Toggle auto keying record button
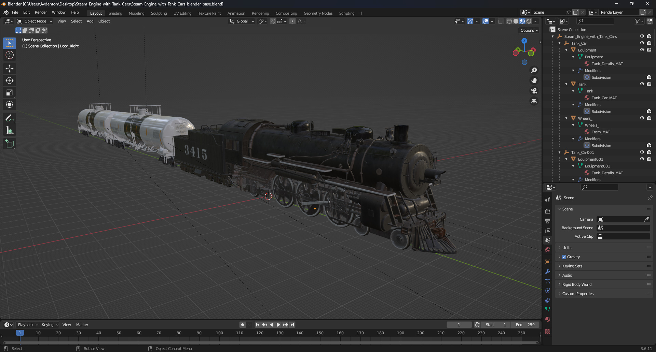The height and width of the screenshot is (352, 656). tap(242, 325)
